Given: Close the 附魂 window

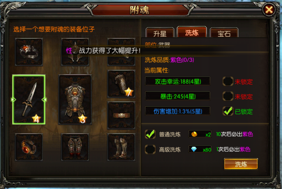Looking at the screenshot, I should 269,9.
